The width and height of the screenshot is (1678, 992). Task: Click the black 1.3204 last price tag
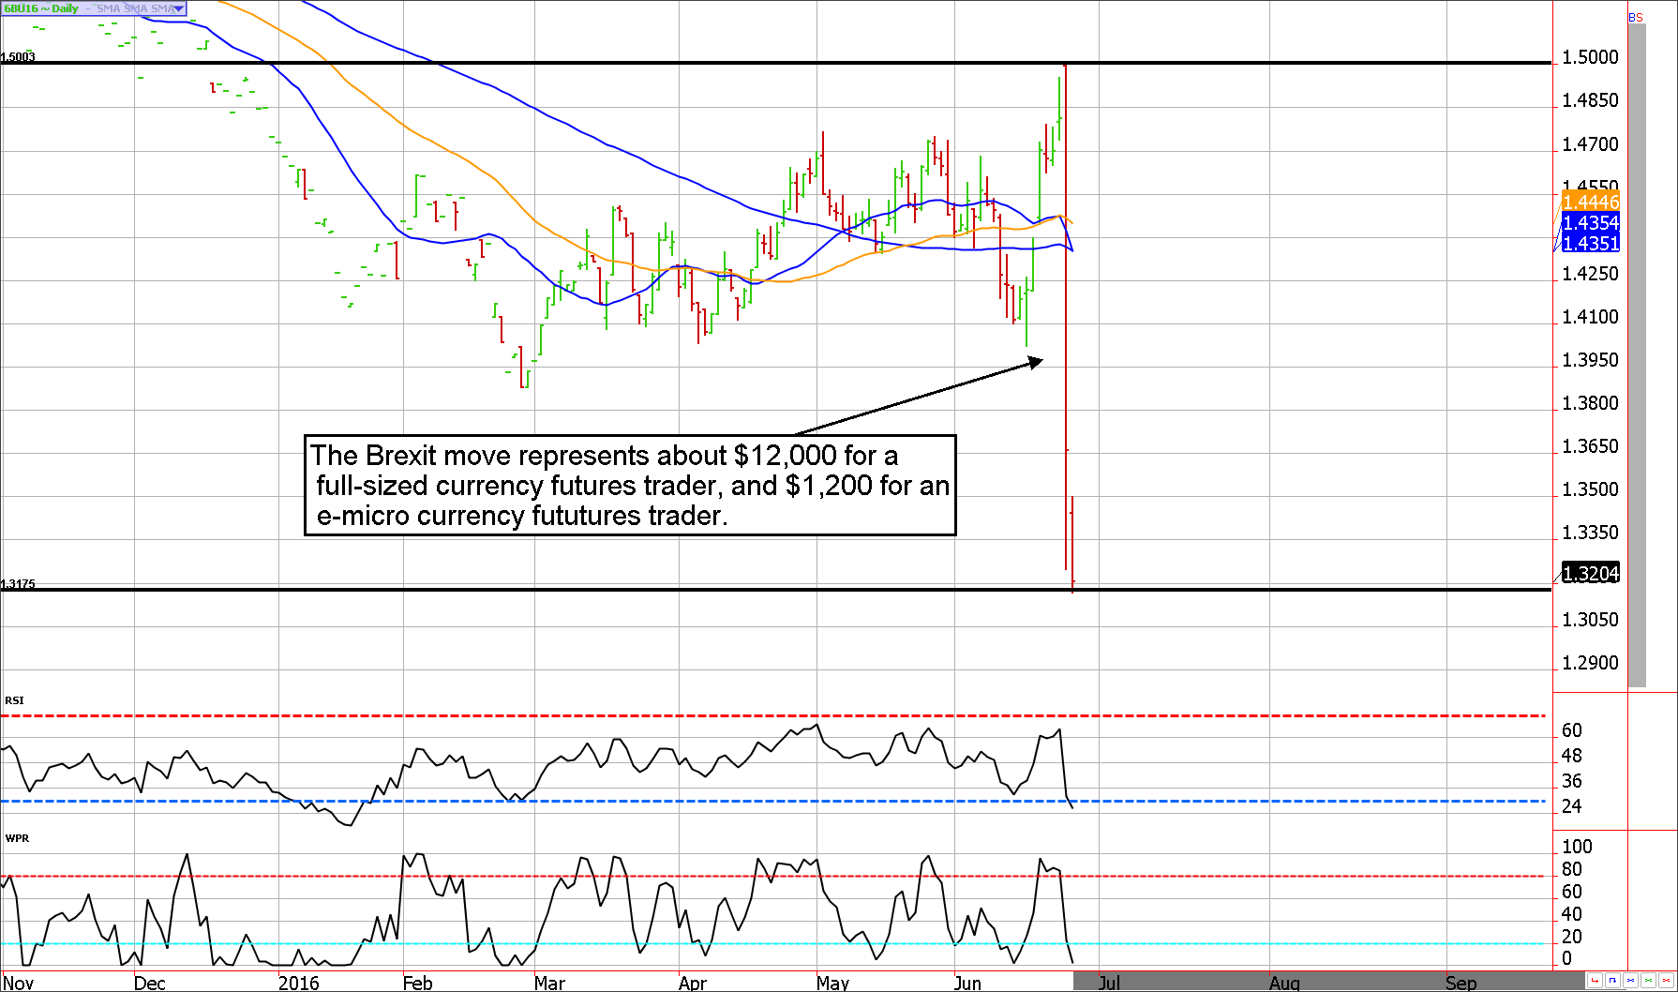click(x=1590, y=573)
